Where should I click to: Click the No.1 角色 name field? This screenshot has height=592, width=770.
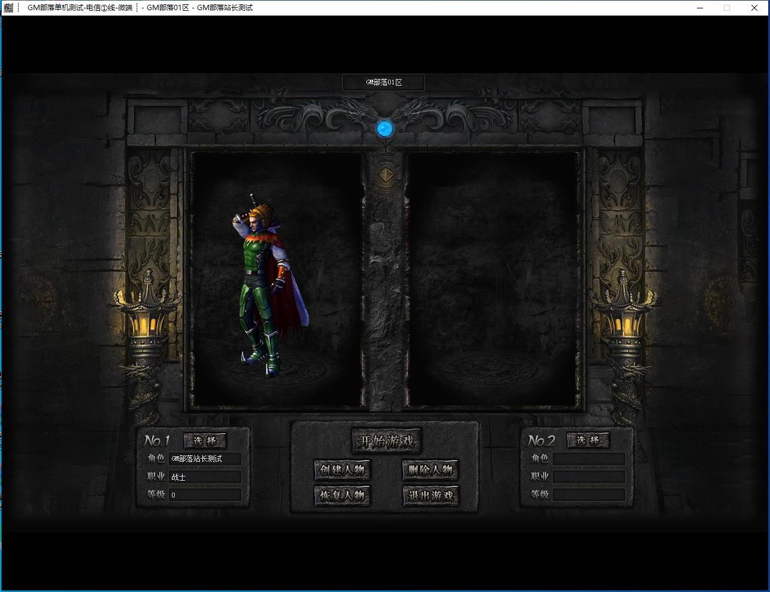tap(205, 459)
